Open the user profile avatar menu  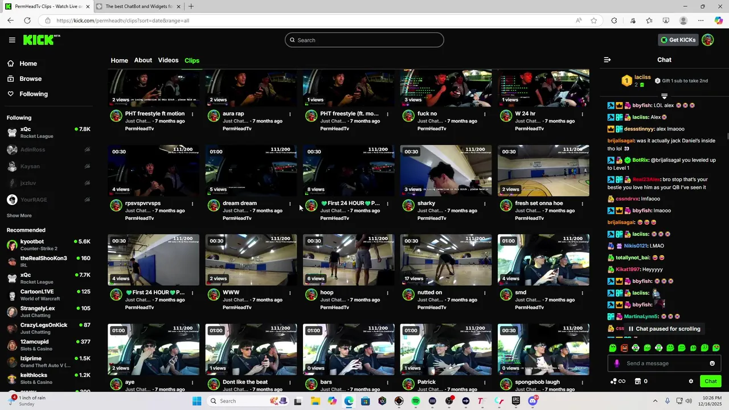click(707, 40)
